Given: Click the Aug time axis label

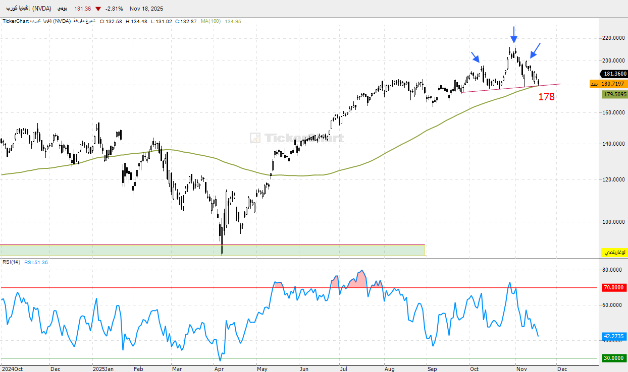Looking at the screenshot, I should tap(390, 368).
